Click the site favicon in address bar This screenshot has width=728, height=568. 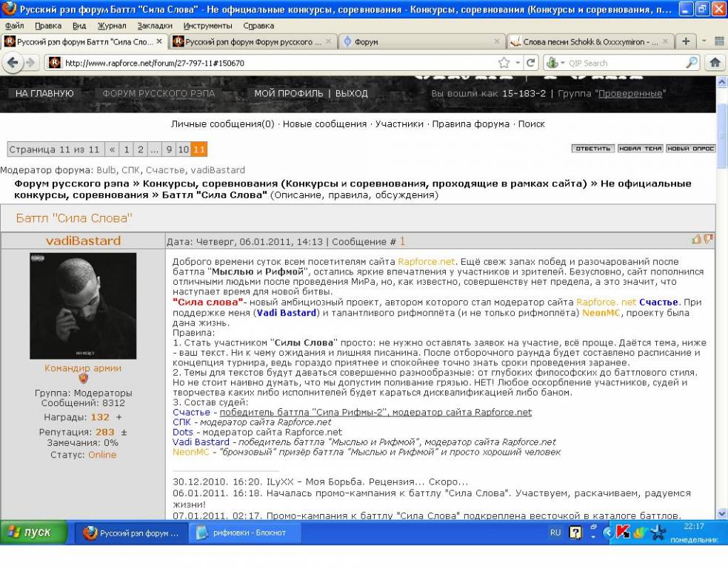coord(55,63)
